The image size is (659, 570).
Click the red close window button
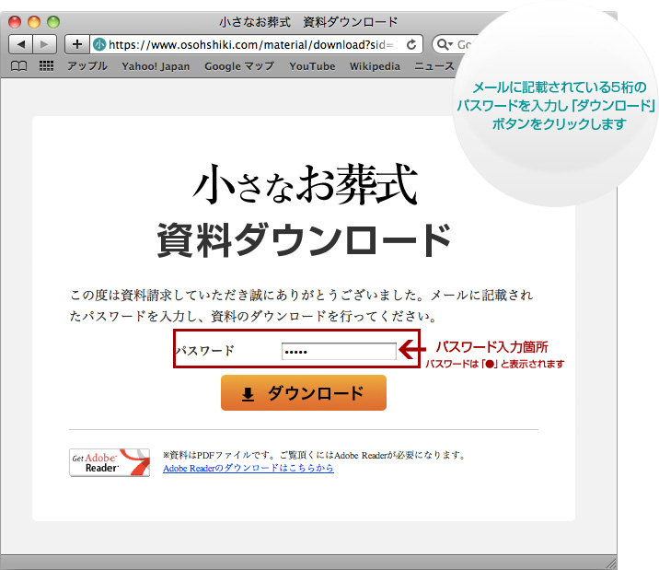click(15, 21)
